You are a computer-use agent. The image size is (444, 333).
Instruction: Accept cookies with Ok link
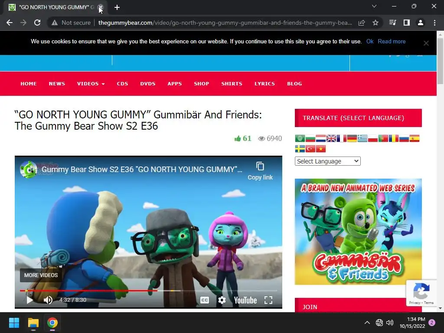point(370,41)
